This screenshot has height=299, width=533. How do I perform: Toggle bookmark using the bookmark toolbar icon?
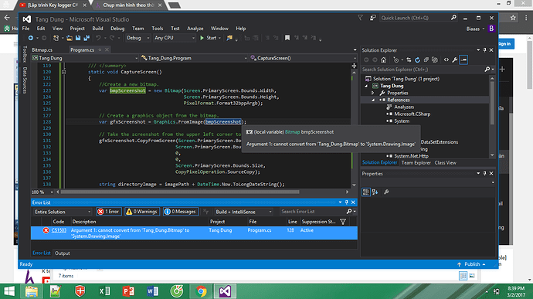tap(287, 38)
